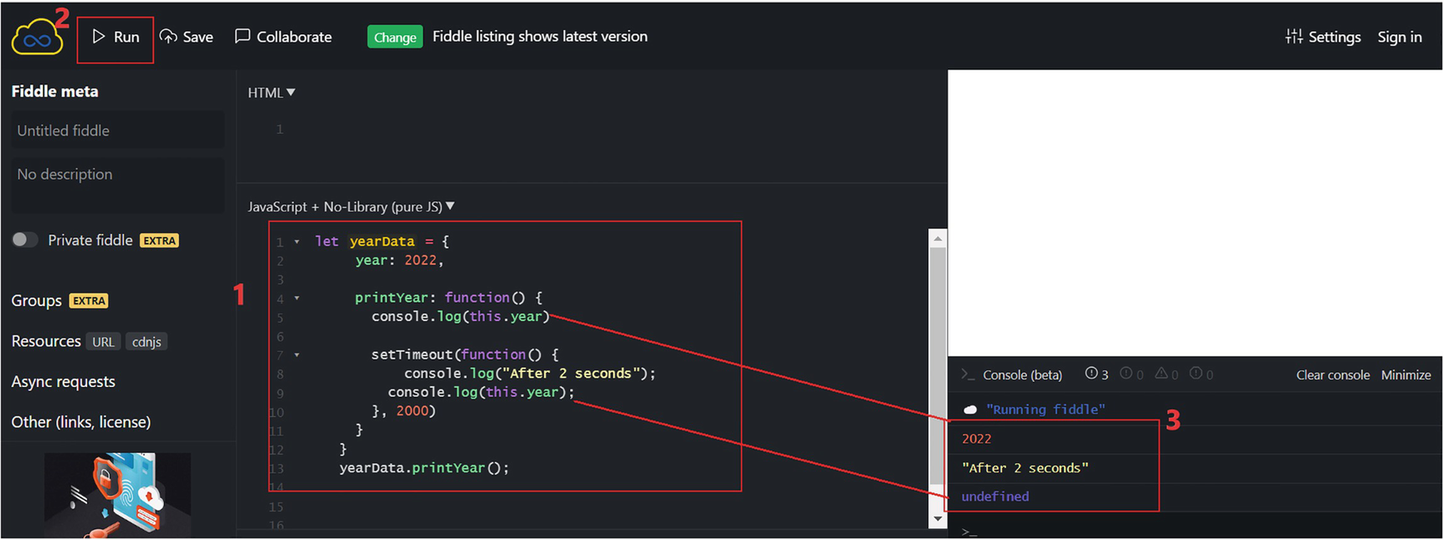Screen dimensions: 1444x540
Task: Open Settings with sliders icon
Action: point(1323,37)
